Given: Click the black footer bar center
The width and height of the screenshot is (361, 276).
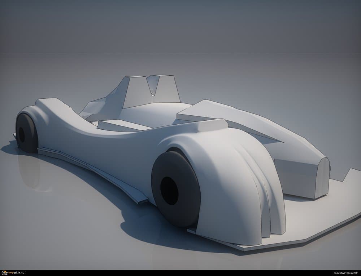Looking at the screenshot, I should point(180,273).
